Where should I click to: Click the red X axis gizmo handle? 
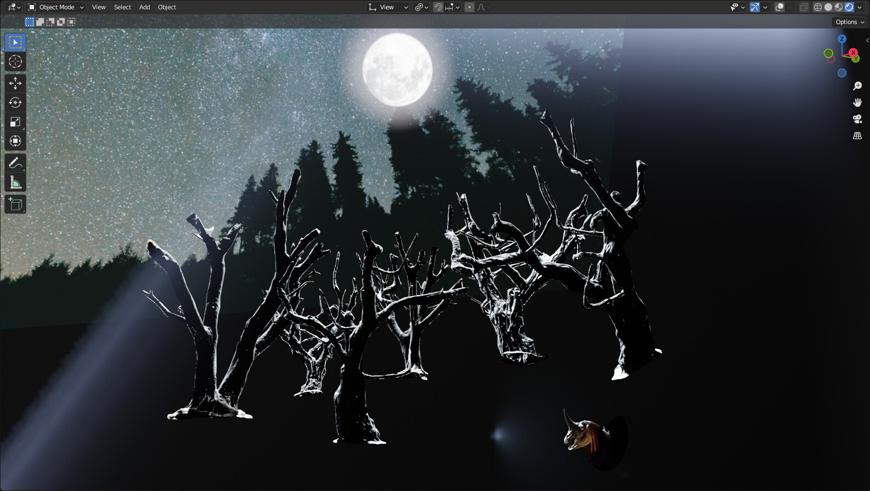point(853,53)
